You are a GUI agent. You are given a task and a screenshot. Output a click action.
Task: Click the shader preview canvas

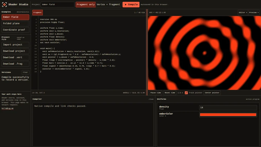(204, 53)
